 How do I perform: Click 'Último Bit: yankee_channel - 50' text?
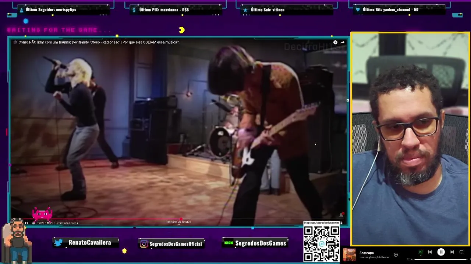tap(390, 10)
